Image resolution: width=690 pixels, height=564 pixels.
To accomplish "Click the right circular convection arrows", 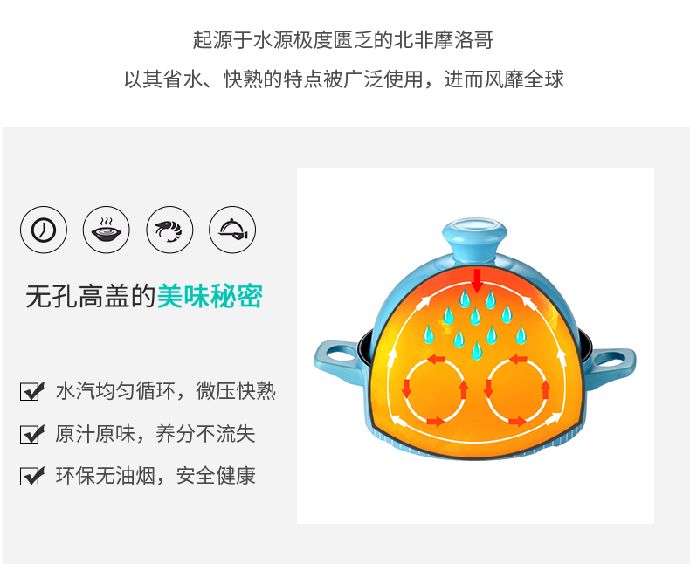I will click(x=517, y=389).
